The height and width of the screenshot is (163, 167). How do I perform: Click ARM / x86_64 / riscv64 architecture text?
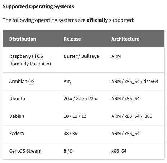[135, 81]
